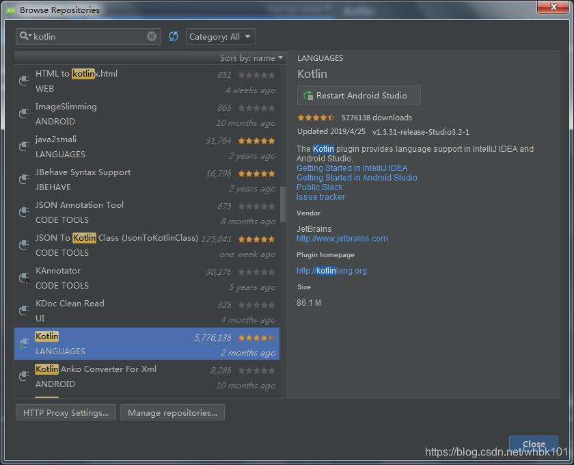Restart Android Studio button
574x465 pixels.
coord(359,95)
